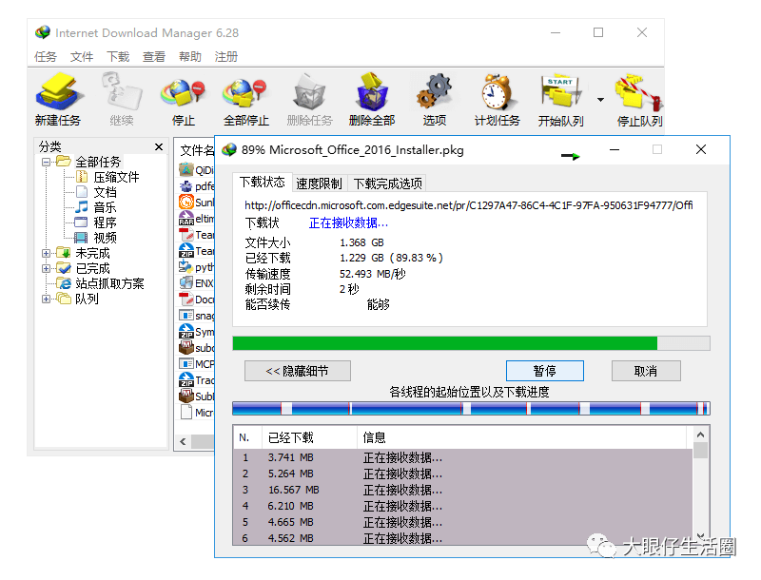
Task: Switch to the 下载状态 tab
Action: pyautogui.click(x=263, y=183)
